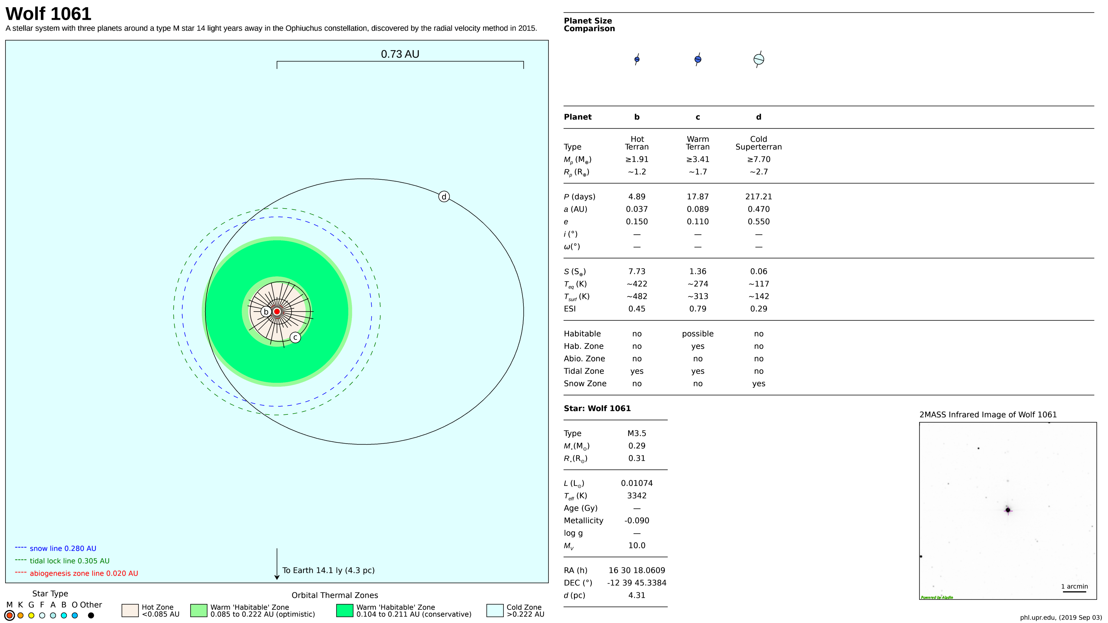
Task: Click planet c's size comparison icon
Action: [x=698, y=59]
